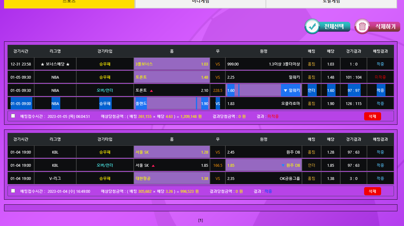Click the trash can icon on 삭제하기
The image size is (404, 226).
362,27
